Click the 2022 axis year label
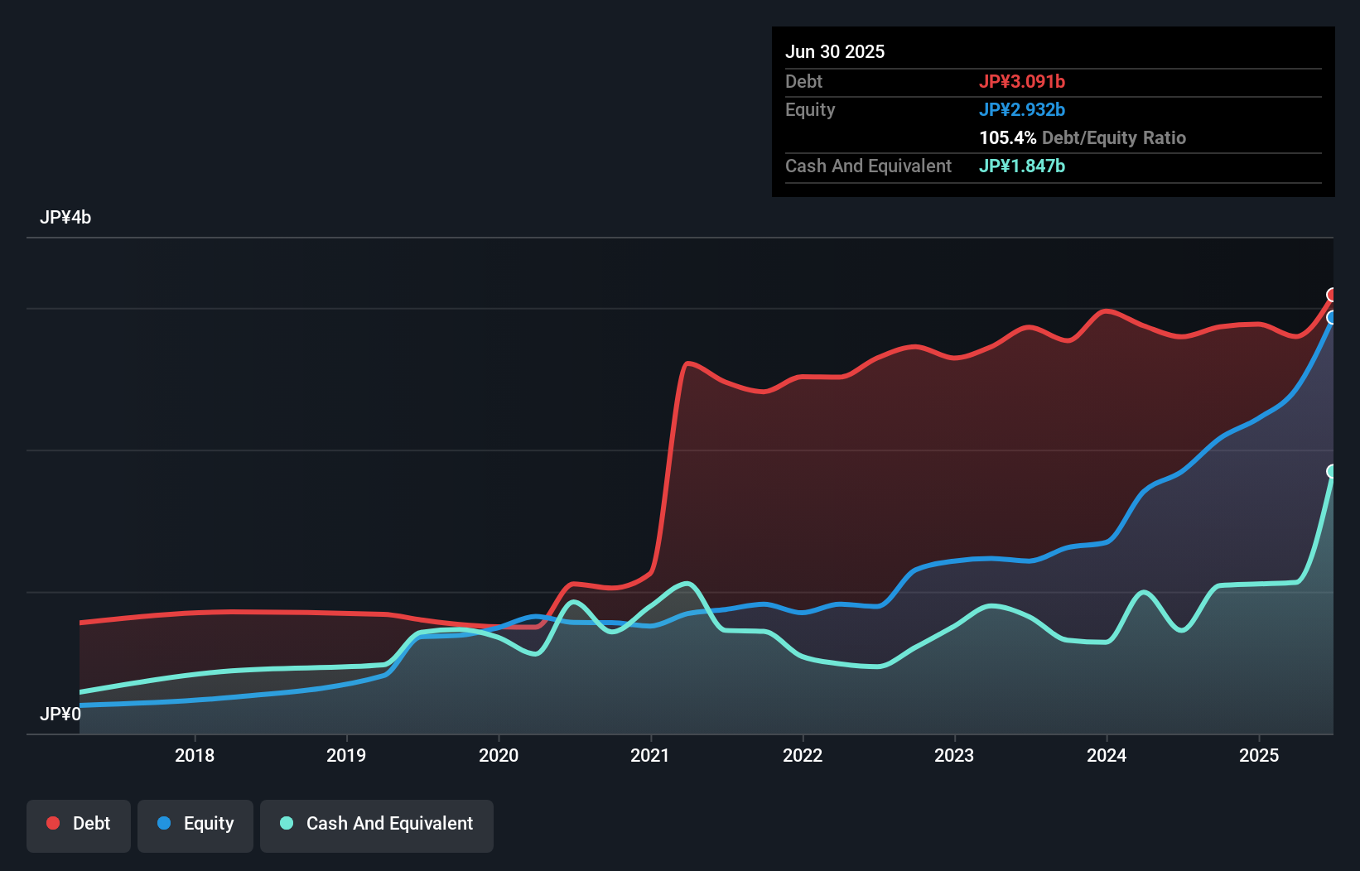The height and width of the screenshot is (871, 1360). pyautogui.click(x=803, y=756)
